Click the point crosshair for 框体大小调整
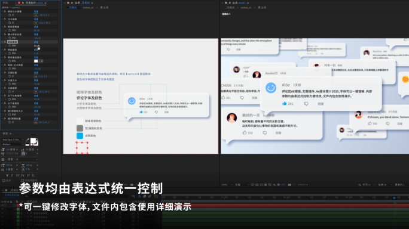The image size is (409, 229). pos(36,15)
